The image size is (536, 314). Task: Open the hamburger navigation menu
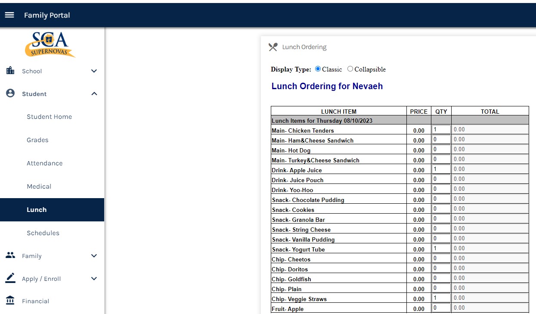[x=9, y=15]
